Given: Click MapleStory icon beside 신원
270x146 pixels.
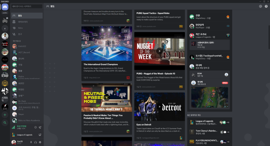Looking at the screenshot, I should click(x=228, y=17).
